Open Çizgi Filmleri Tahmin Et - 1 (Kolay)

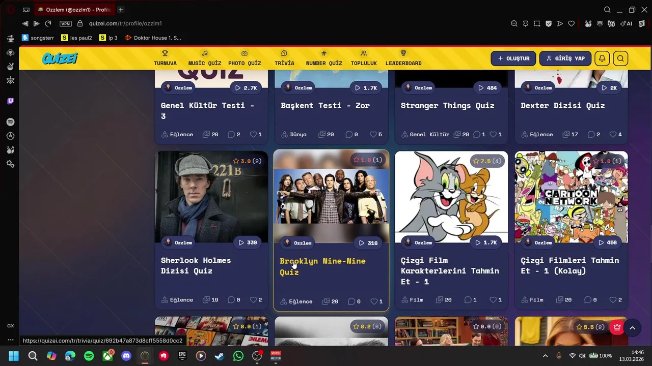[x=569, y=265]
